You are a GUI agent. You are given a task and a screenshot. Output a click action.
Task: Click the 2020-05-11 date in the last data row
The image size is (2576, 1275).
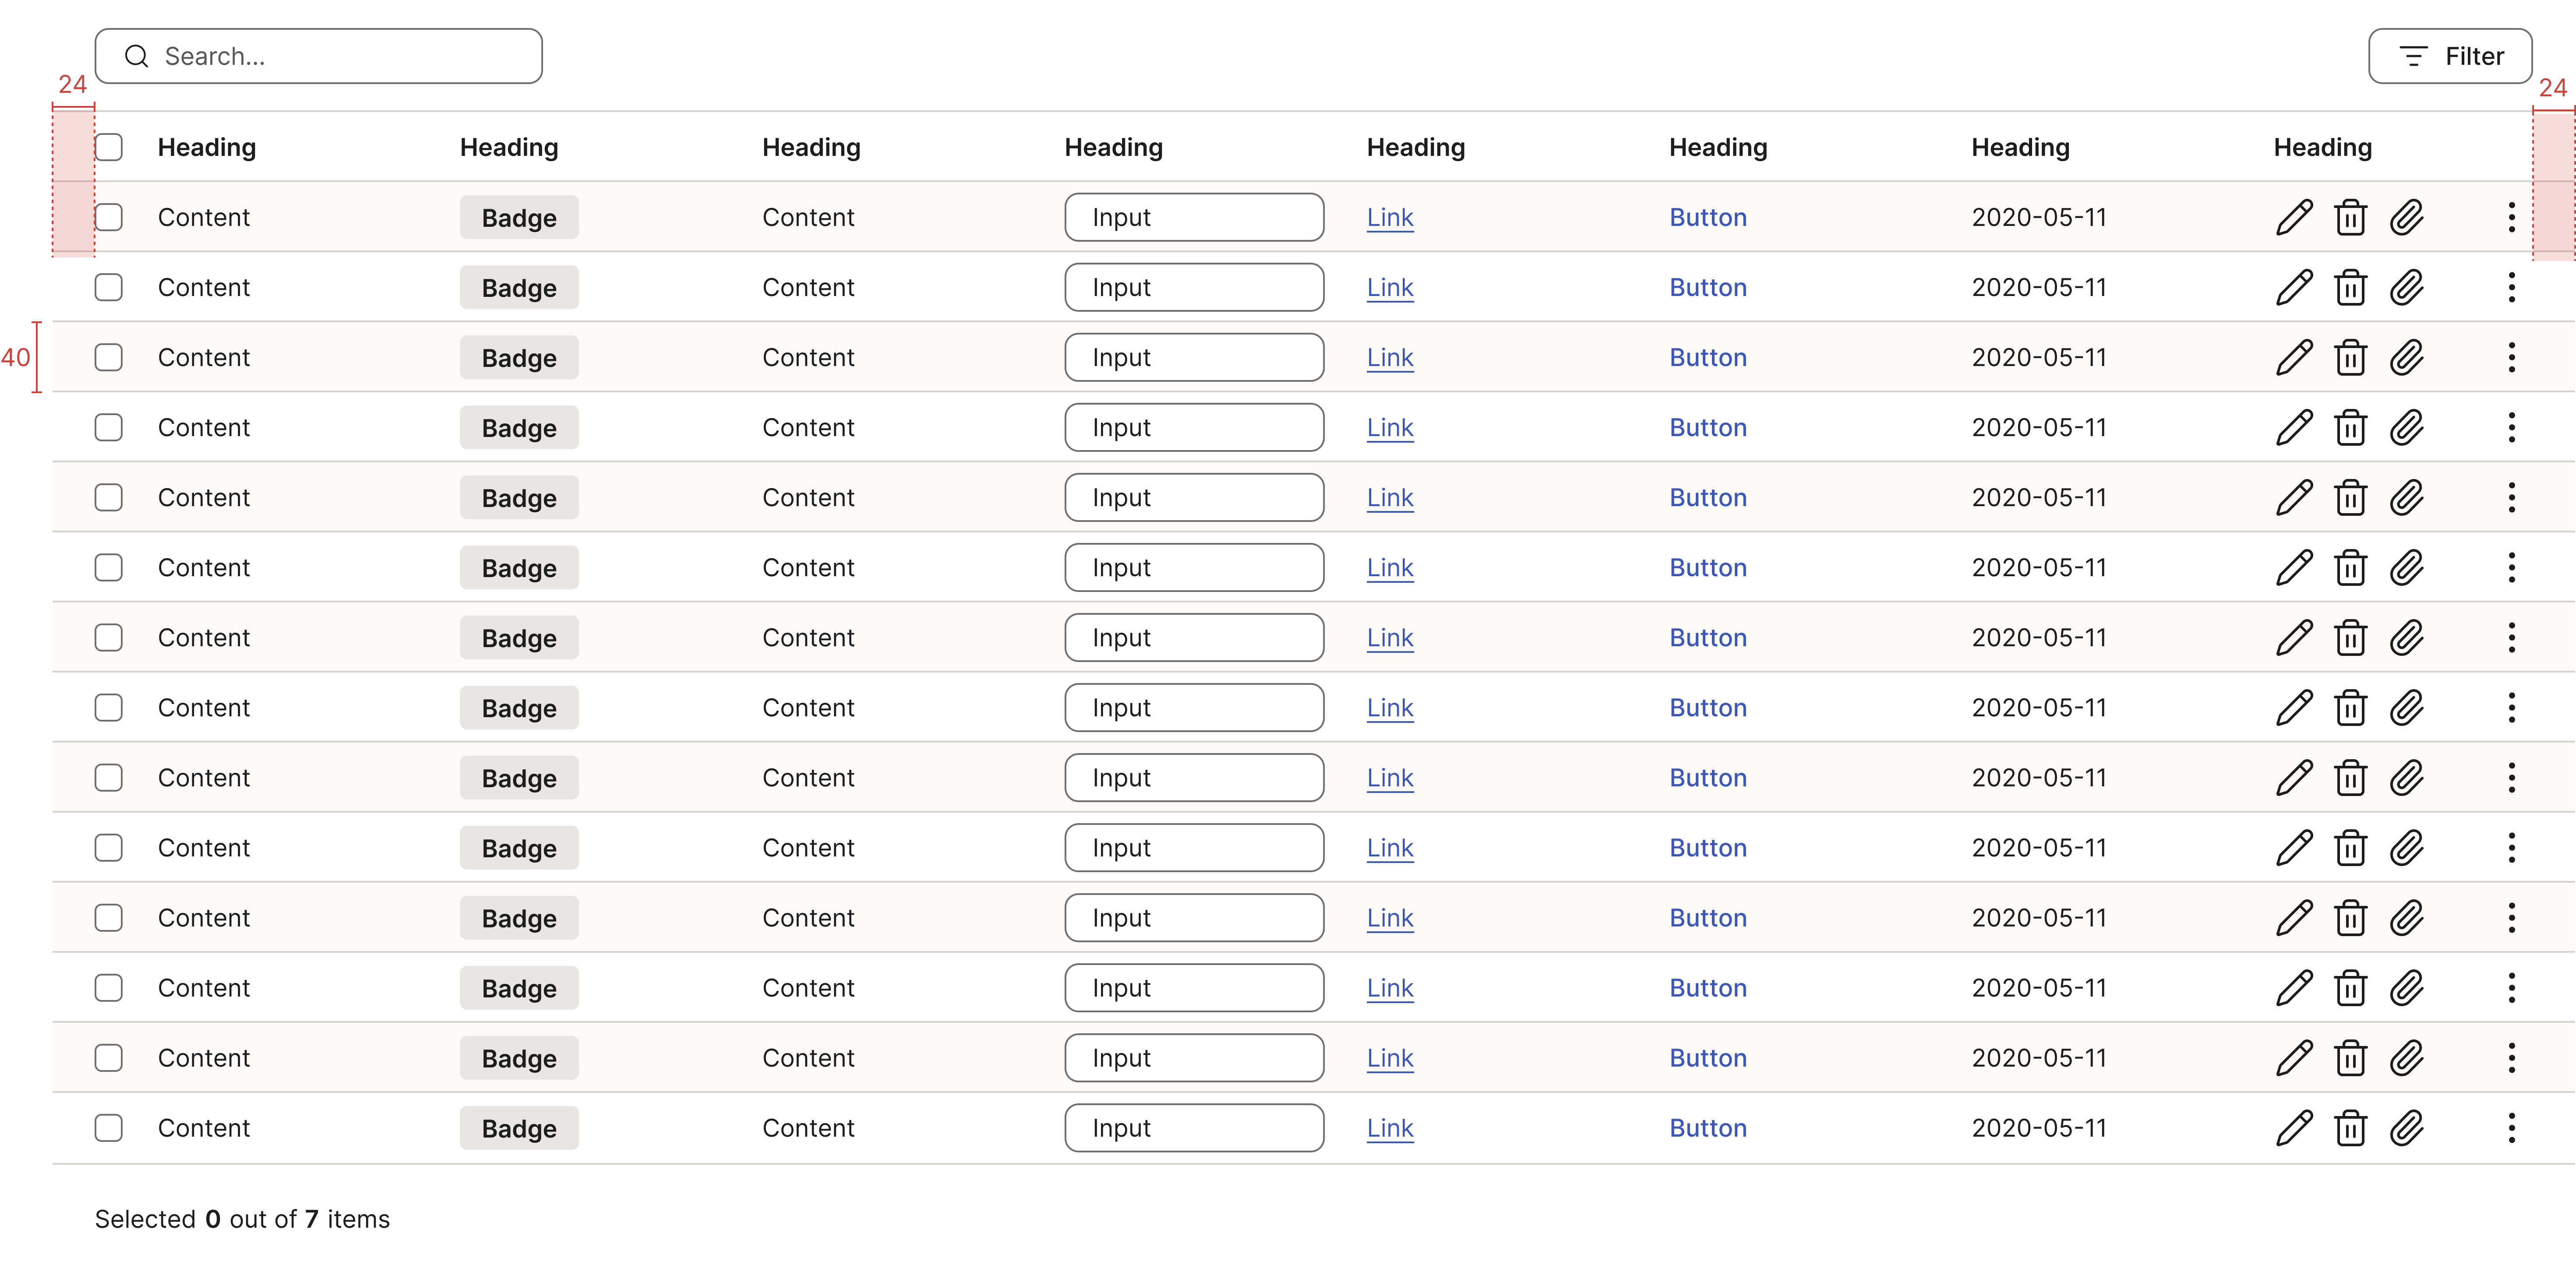(x=2039, y=1127)
